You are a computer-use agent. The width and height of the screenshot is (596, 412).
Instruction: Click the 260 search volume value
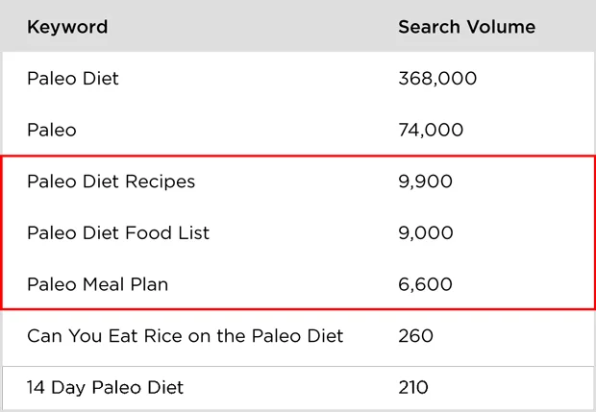pyautogui.click(x=415, y=336)
